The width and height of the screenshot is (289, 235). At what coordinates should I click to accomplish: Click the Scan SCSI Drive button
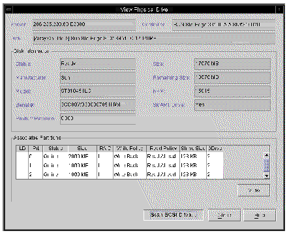coord(174,215)
